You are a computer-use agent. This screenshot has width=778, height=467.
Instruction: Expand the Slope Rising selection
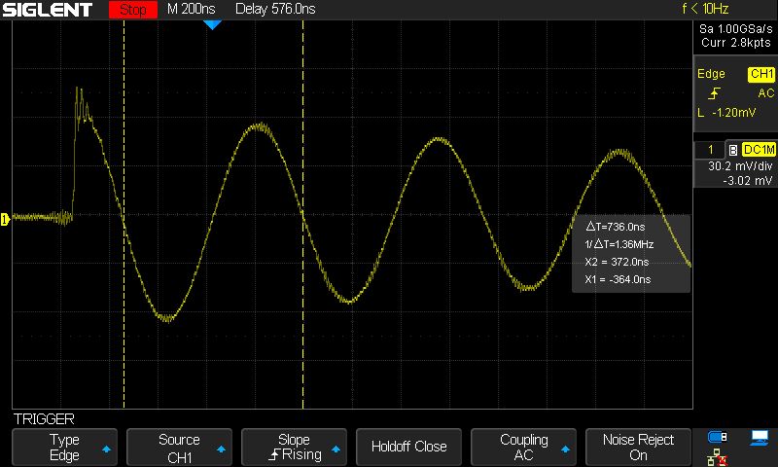click(294, 447)
